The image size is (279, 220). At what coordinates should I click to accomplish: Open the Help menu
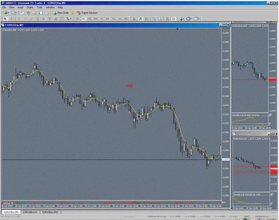pyautogui.click(x=60, y=7)
